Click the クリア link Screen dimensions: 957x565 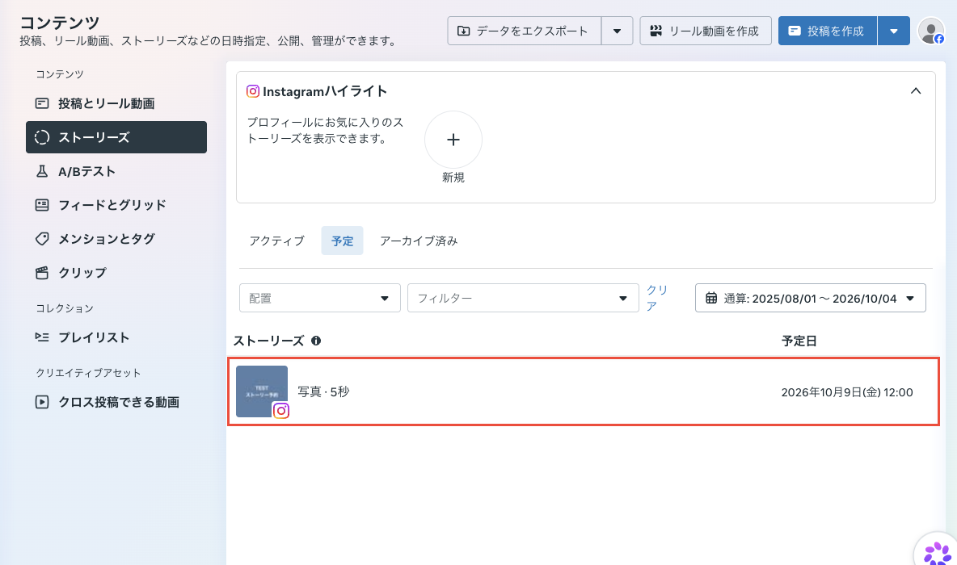click(x=656, y=298)
